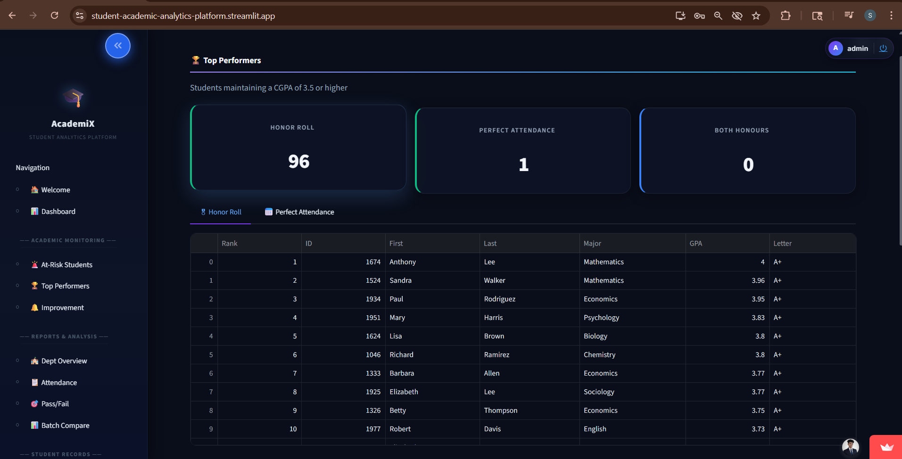
Task: Click the Honor Roll metric card
Action: tap(298, 148)
